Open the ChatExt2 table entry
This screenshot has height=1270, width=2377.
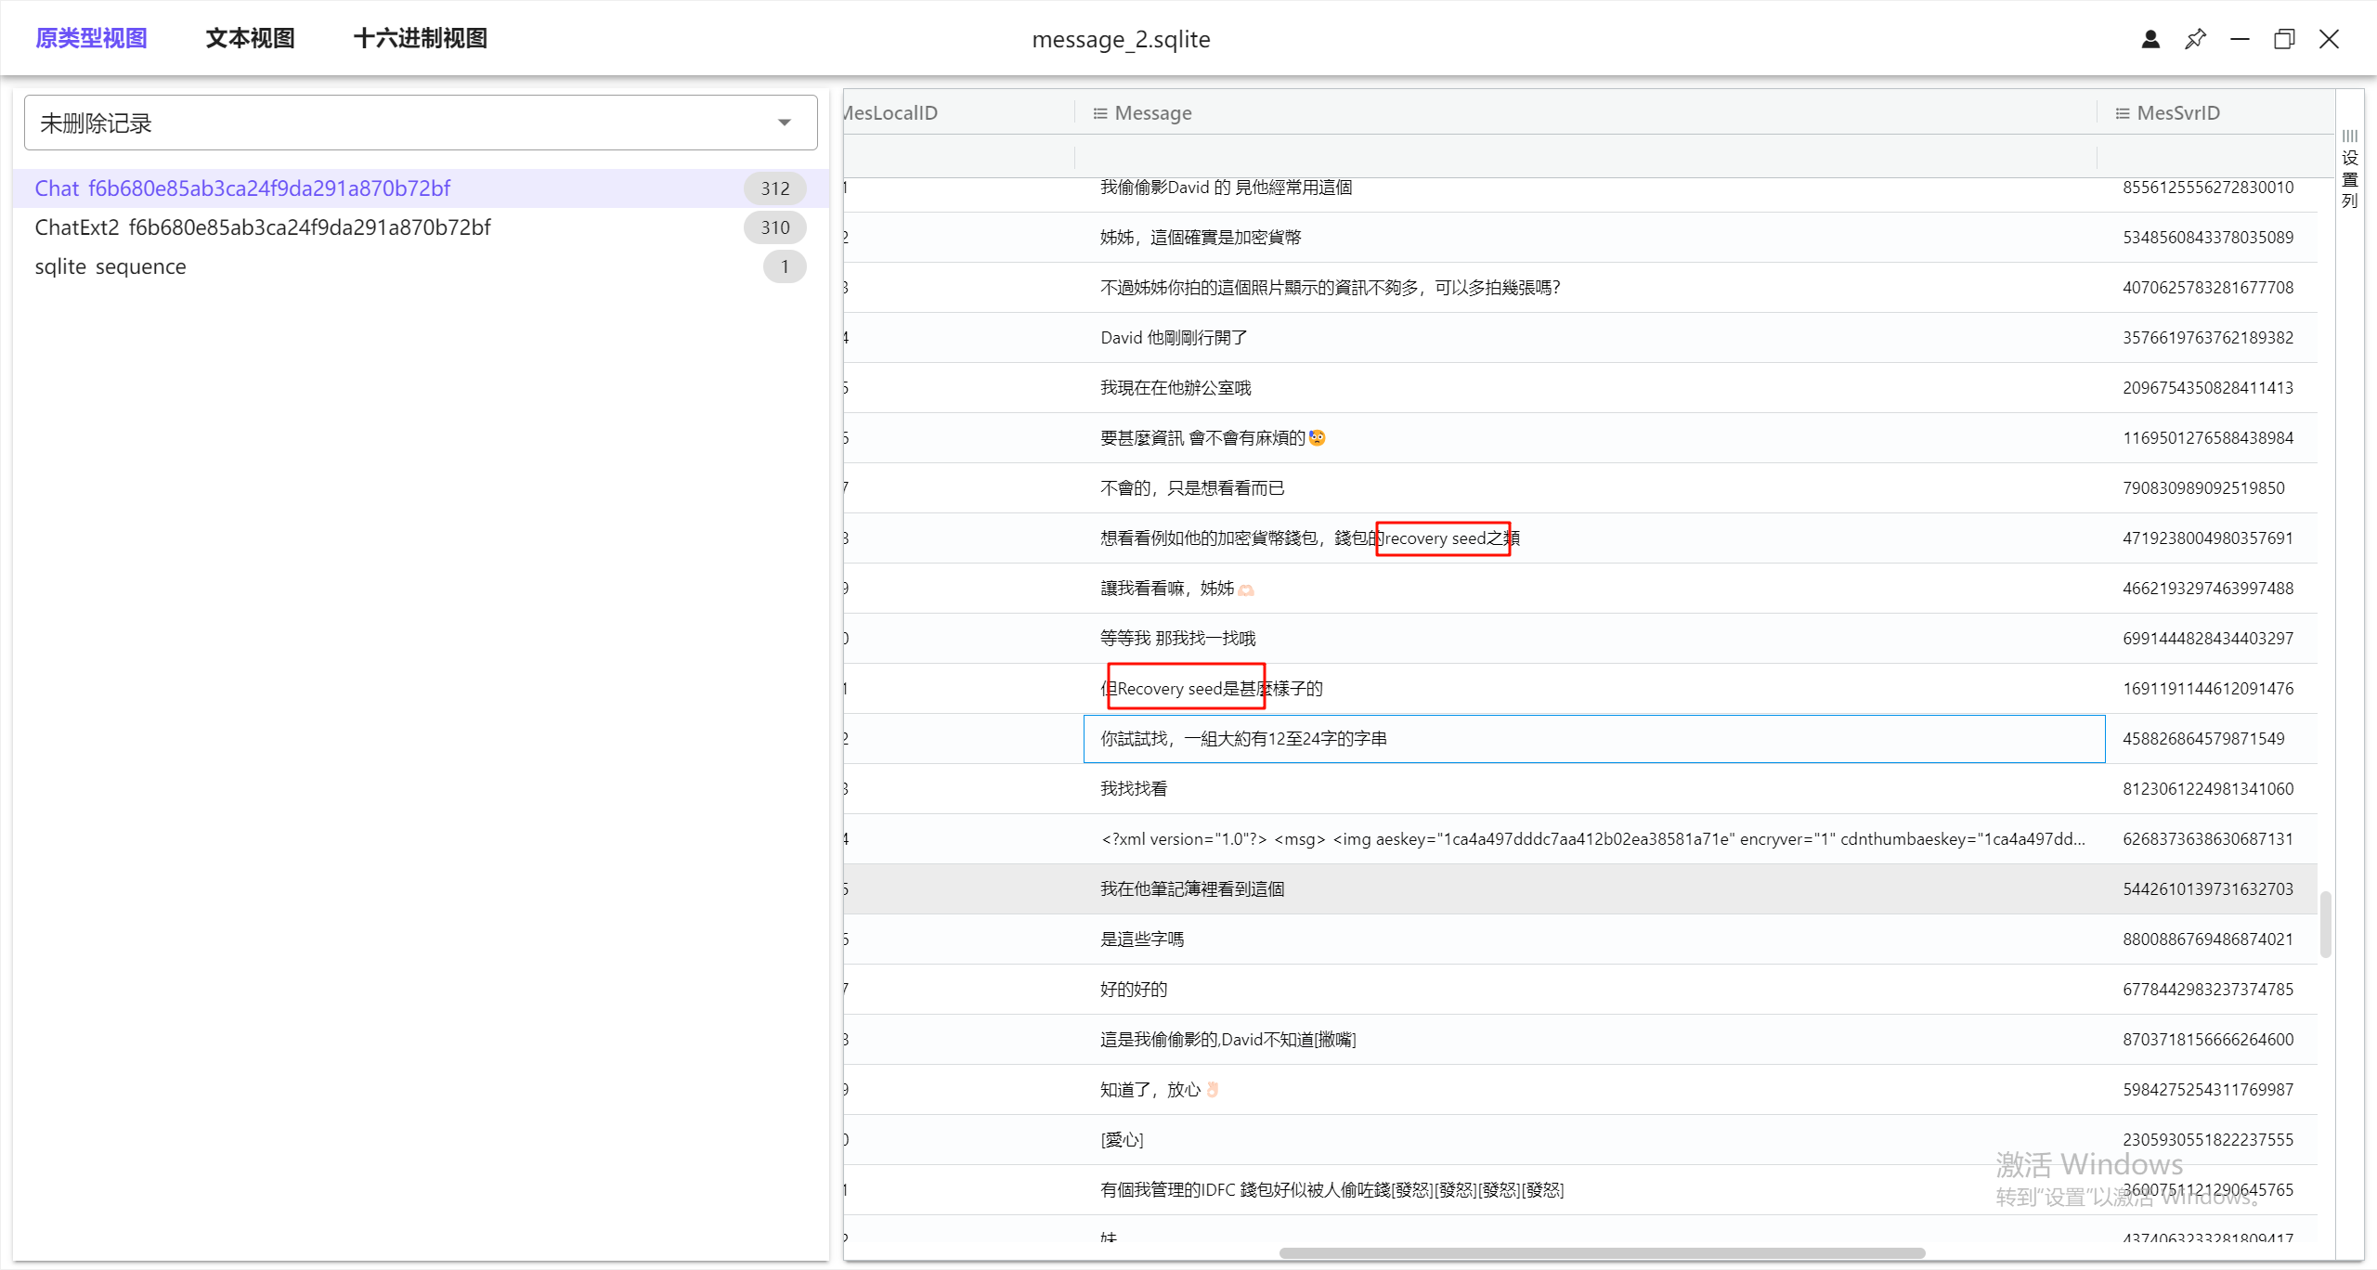tap(263, 227)
